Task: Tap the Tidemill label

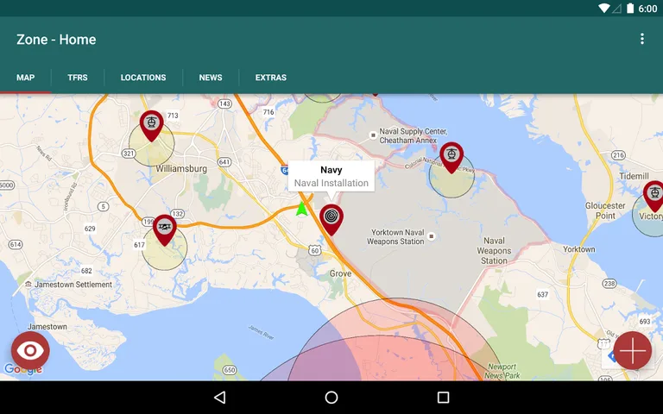Action: 634,176
